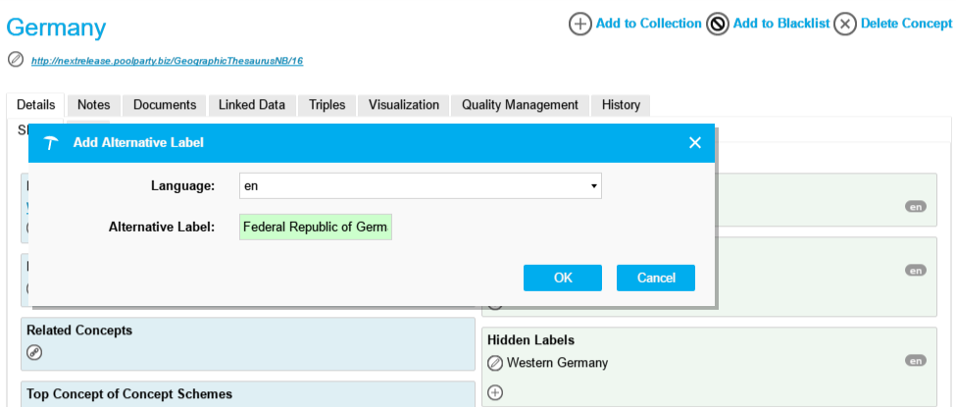This screenshot has height=407, width=956.
Task: Edit the Western Germany hidden label
Action: pyautogui.click(x=495, y=363)
